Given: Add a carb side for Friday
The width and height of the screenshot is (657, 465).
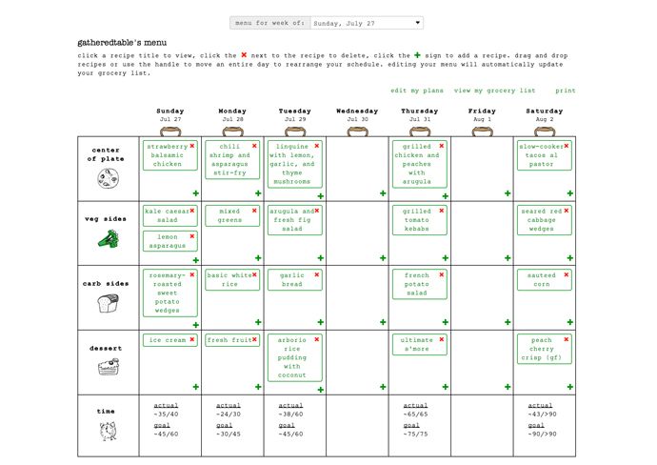Looking at the screenshot, I should pos(508,322).
